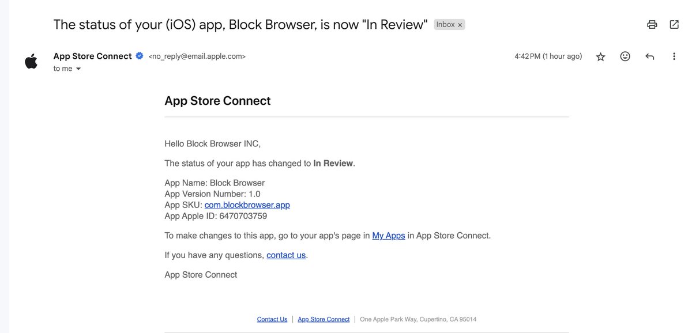This screenshot has width=692, height=333.
Task: Reply using the arrow icon
Action: (650, 56)
